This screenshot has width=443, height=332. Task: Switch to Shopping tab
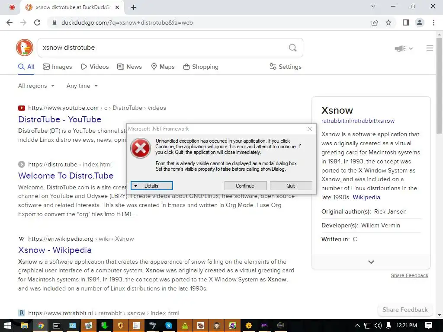click(x=201, y=67)
